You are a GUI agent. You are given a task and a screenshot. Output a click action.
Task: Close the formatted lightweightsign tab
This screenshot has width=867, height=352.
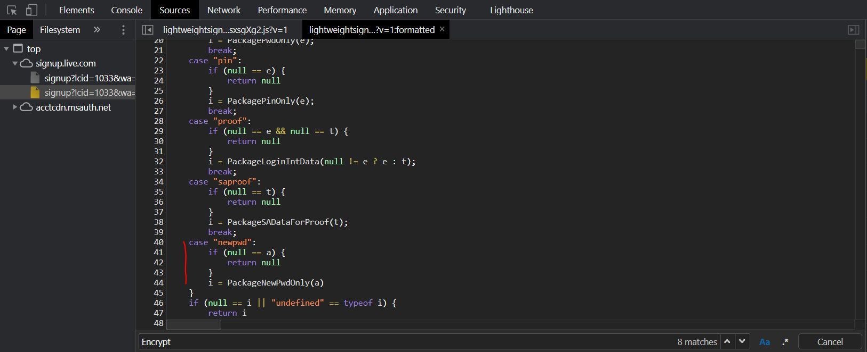pyautogui.click(x=442, y=29)
